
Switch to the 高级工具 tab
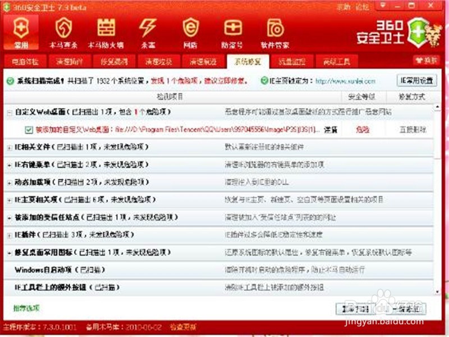tap(337, 61)
